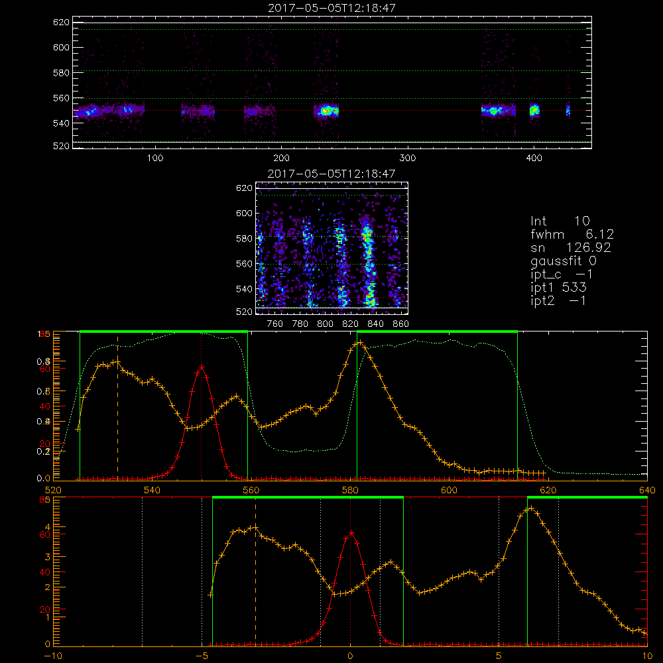Click the bright blob at 400 in the wide spectrogram
This screenshot has width=663, height=663.
[534, 110]
